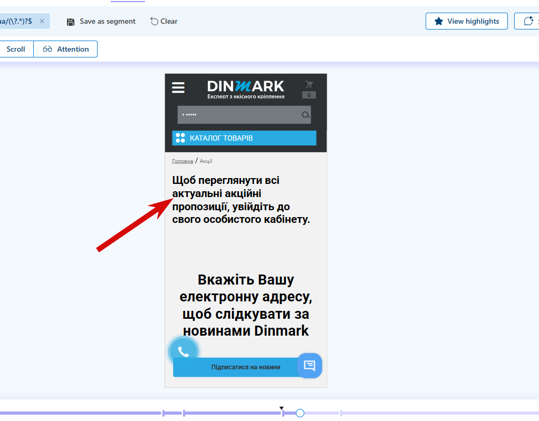Click the catalog grid icon
Image resolution: width=539 pixels, height=421 pixels.
tap(180, 138)
